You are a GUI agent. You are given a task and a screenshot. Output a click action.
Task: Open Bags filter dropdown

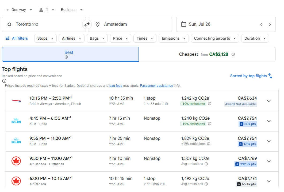97,38
